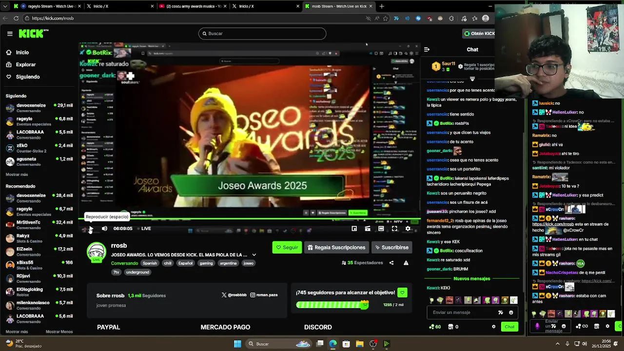Open the @rosbbbb X profile link
Screen dimensions: 624x351
[234, 295]
